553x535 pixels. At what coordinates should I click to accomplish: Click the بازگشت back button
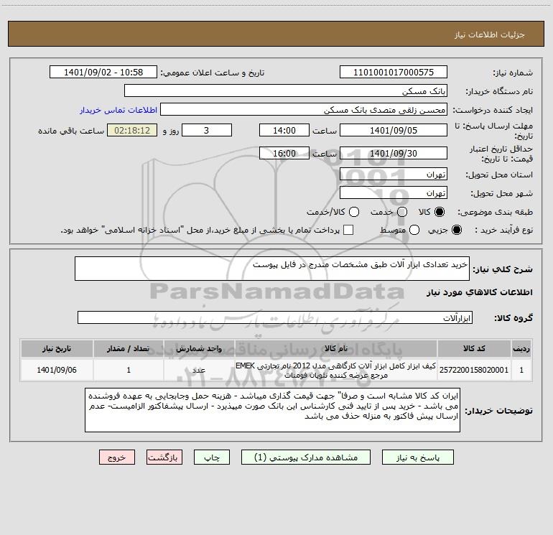point(164,457)
